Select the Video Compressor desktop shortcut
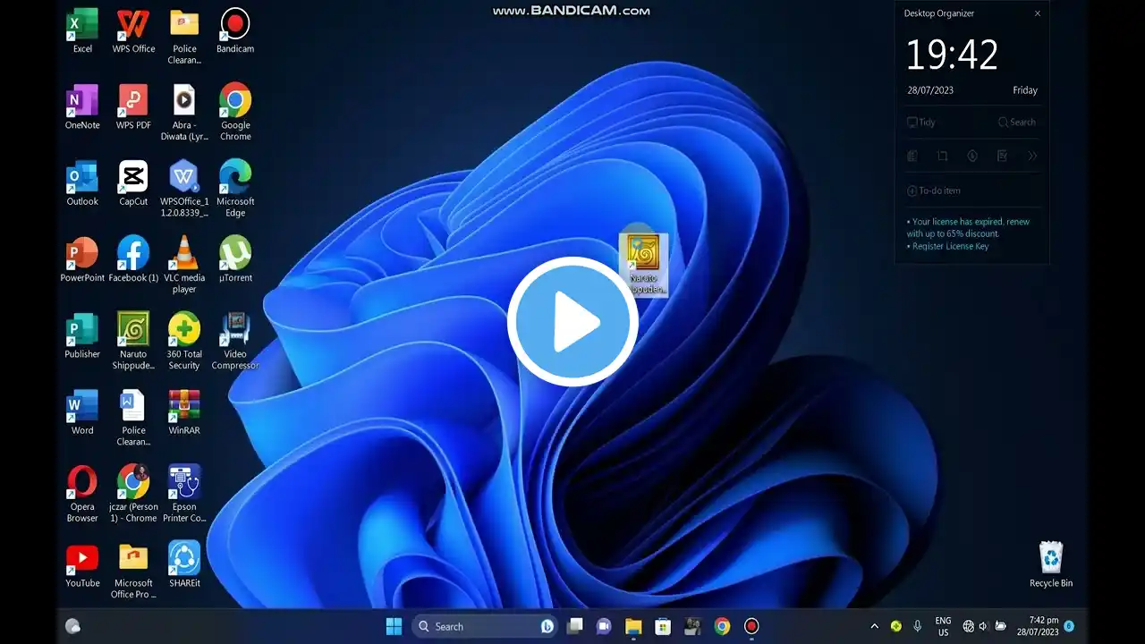The height and width of the screenshot is (644, 1145). pos(235,341)
